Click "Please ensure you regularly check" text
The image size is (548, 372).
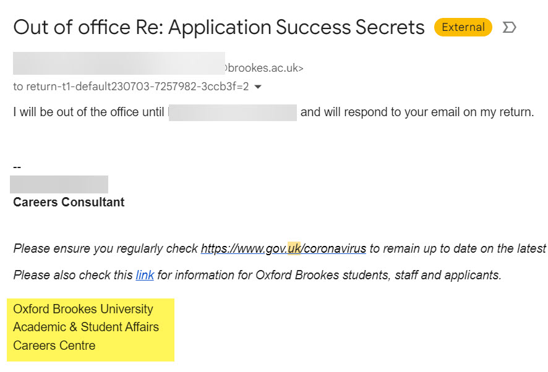105,249
